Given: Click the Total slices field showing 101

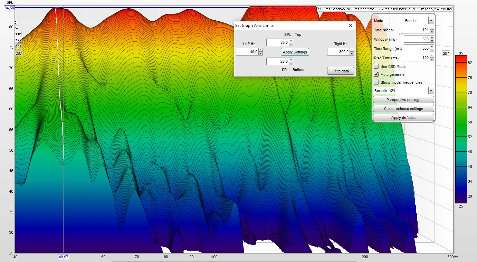Looking at the screenshot, I should coord(417,30).
